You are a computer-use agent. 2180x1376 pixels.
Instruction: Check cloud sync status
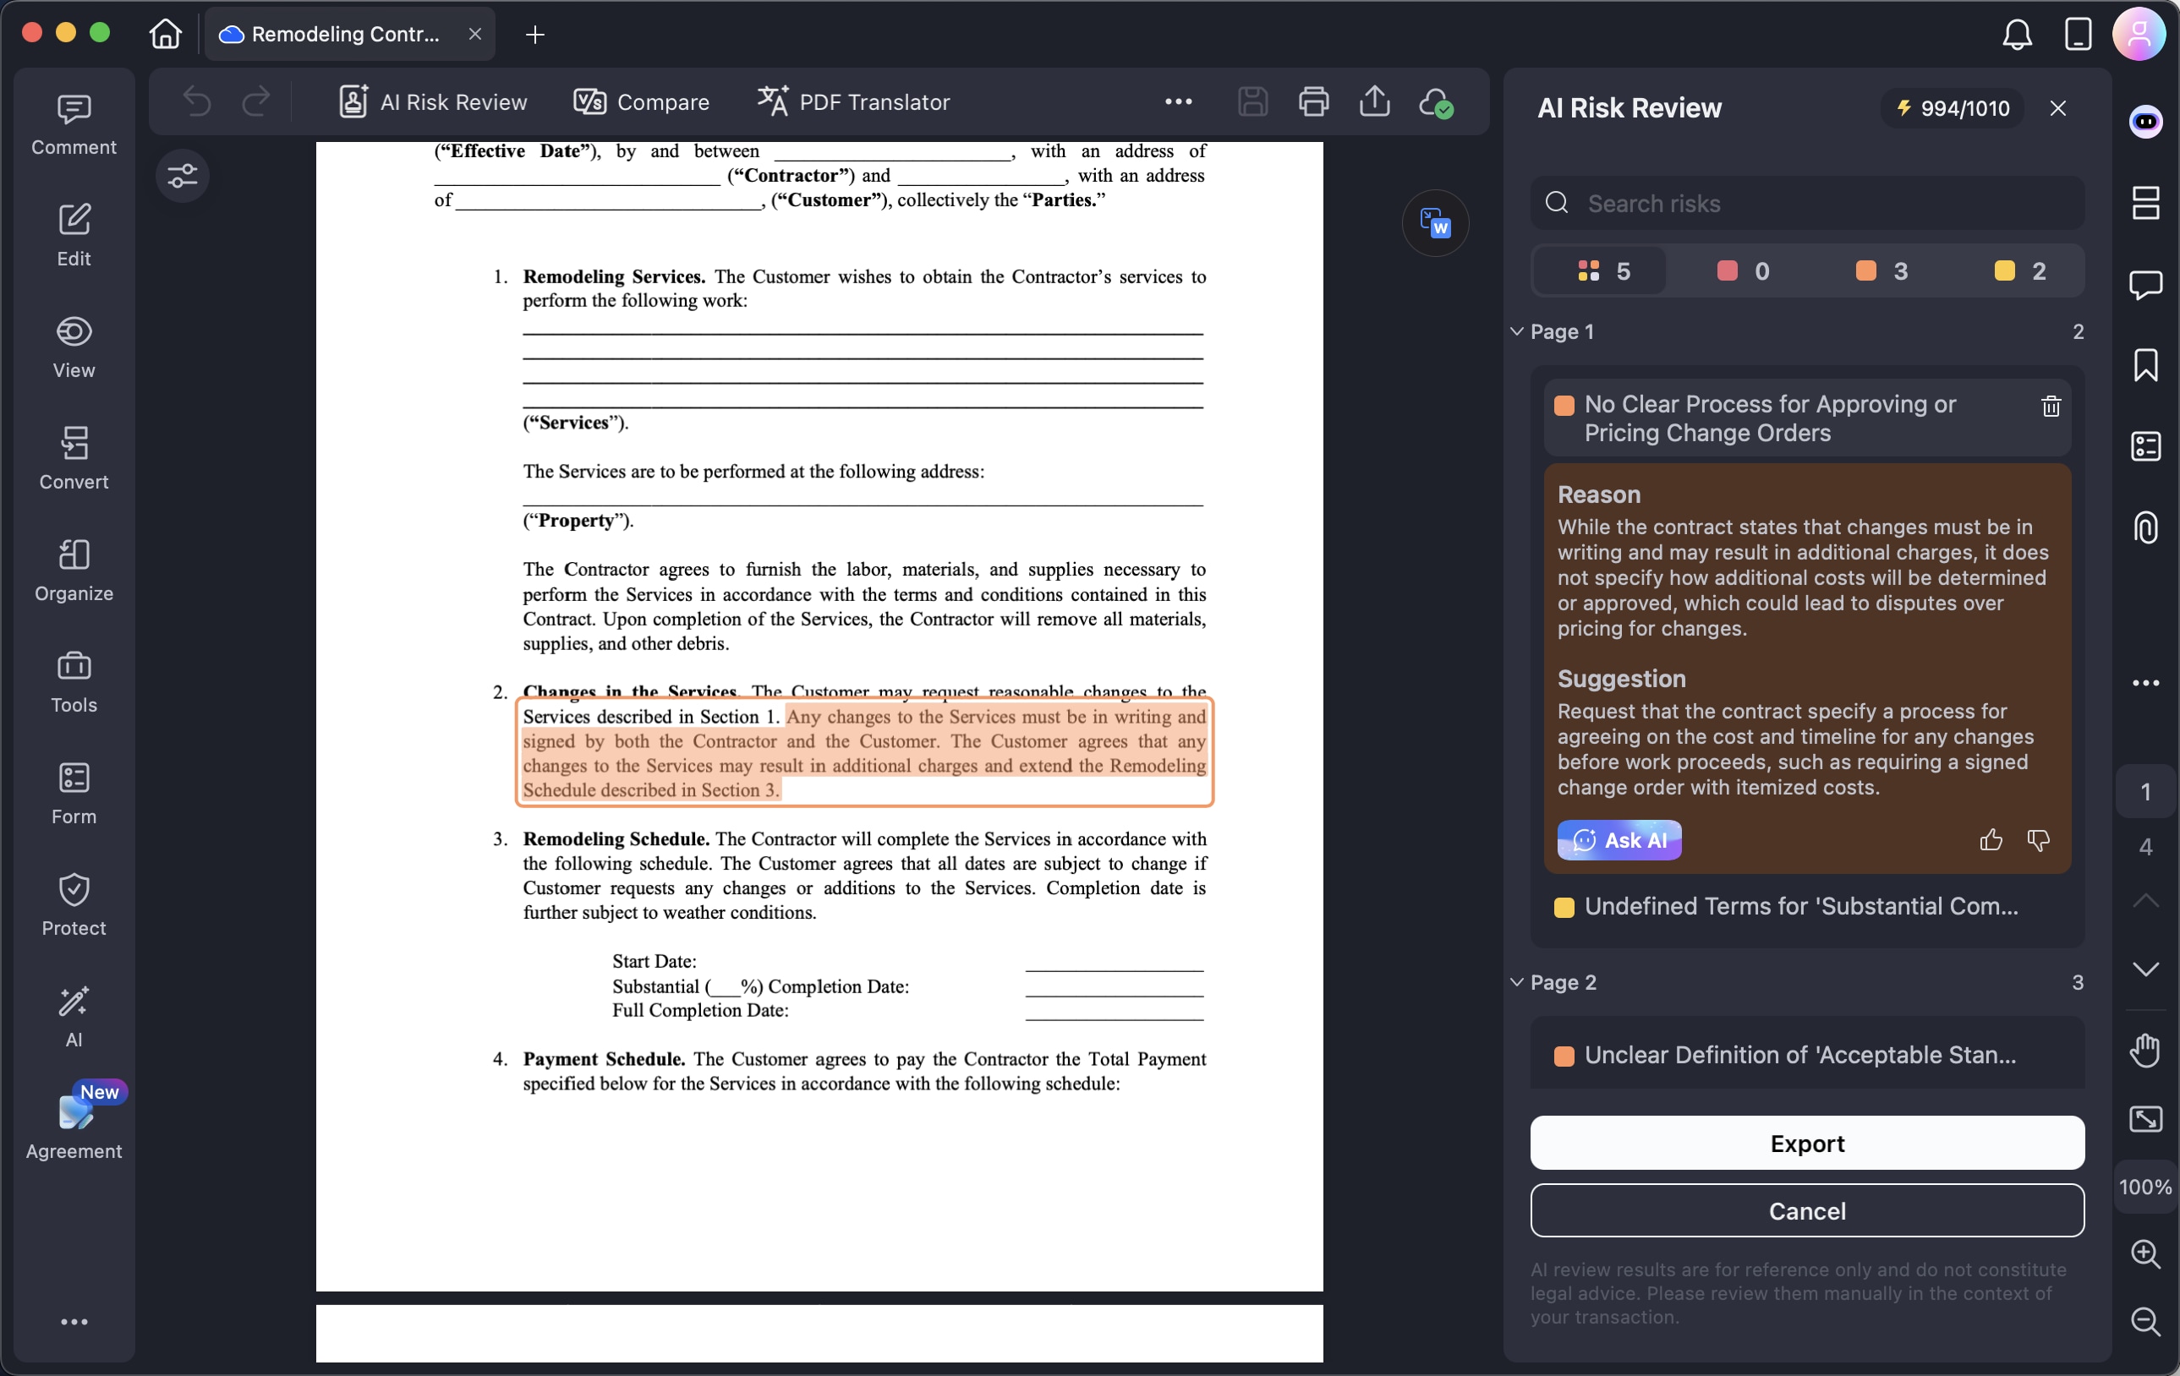[1436, 102]
